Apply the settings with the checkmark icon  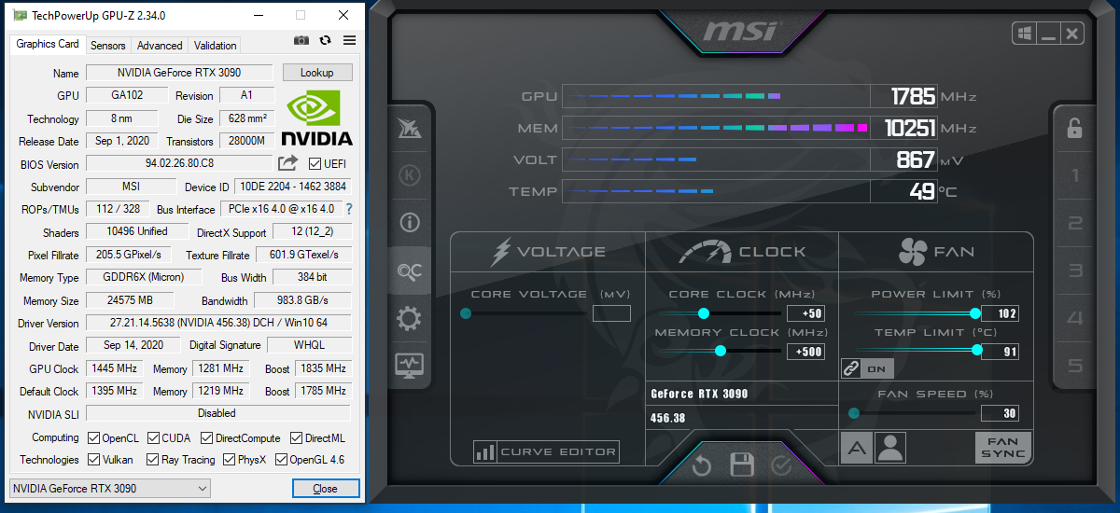coord(781,464)
